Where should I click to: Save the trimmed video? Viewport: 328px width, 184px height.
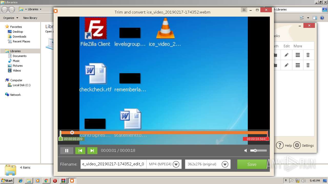(252, 164)
